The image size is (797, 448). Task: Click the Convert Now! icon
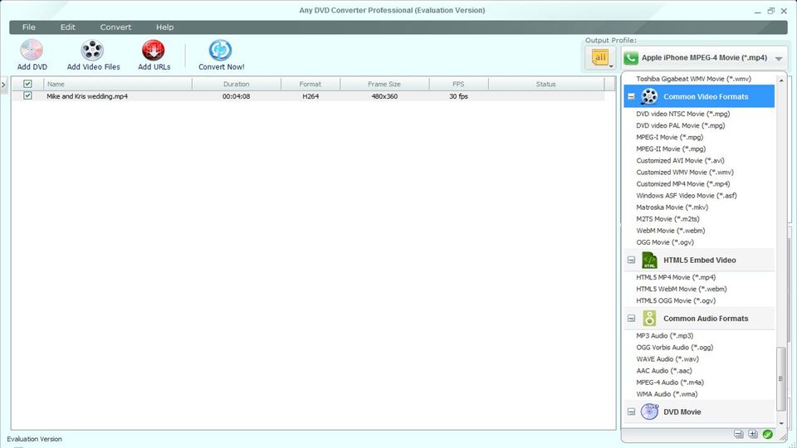(221, 51)
